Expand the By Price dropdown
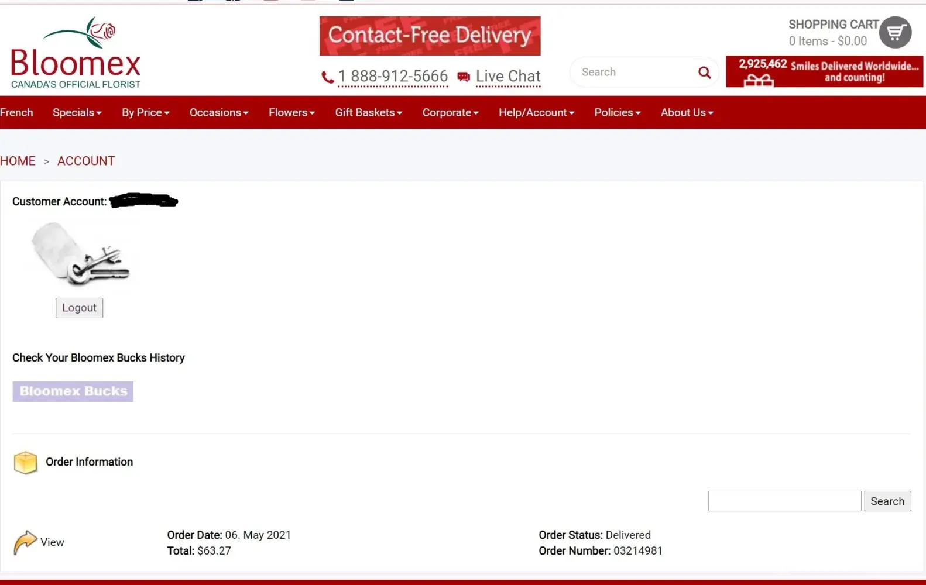Screen dimensions: 926x585 (146, 112)
